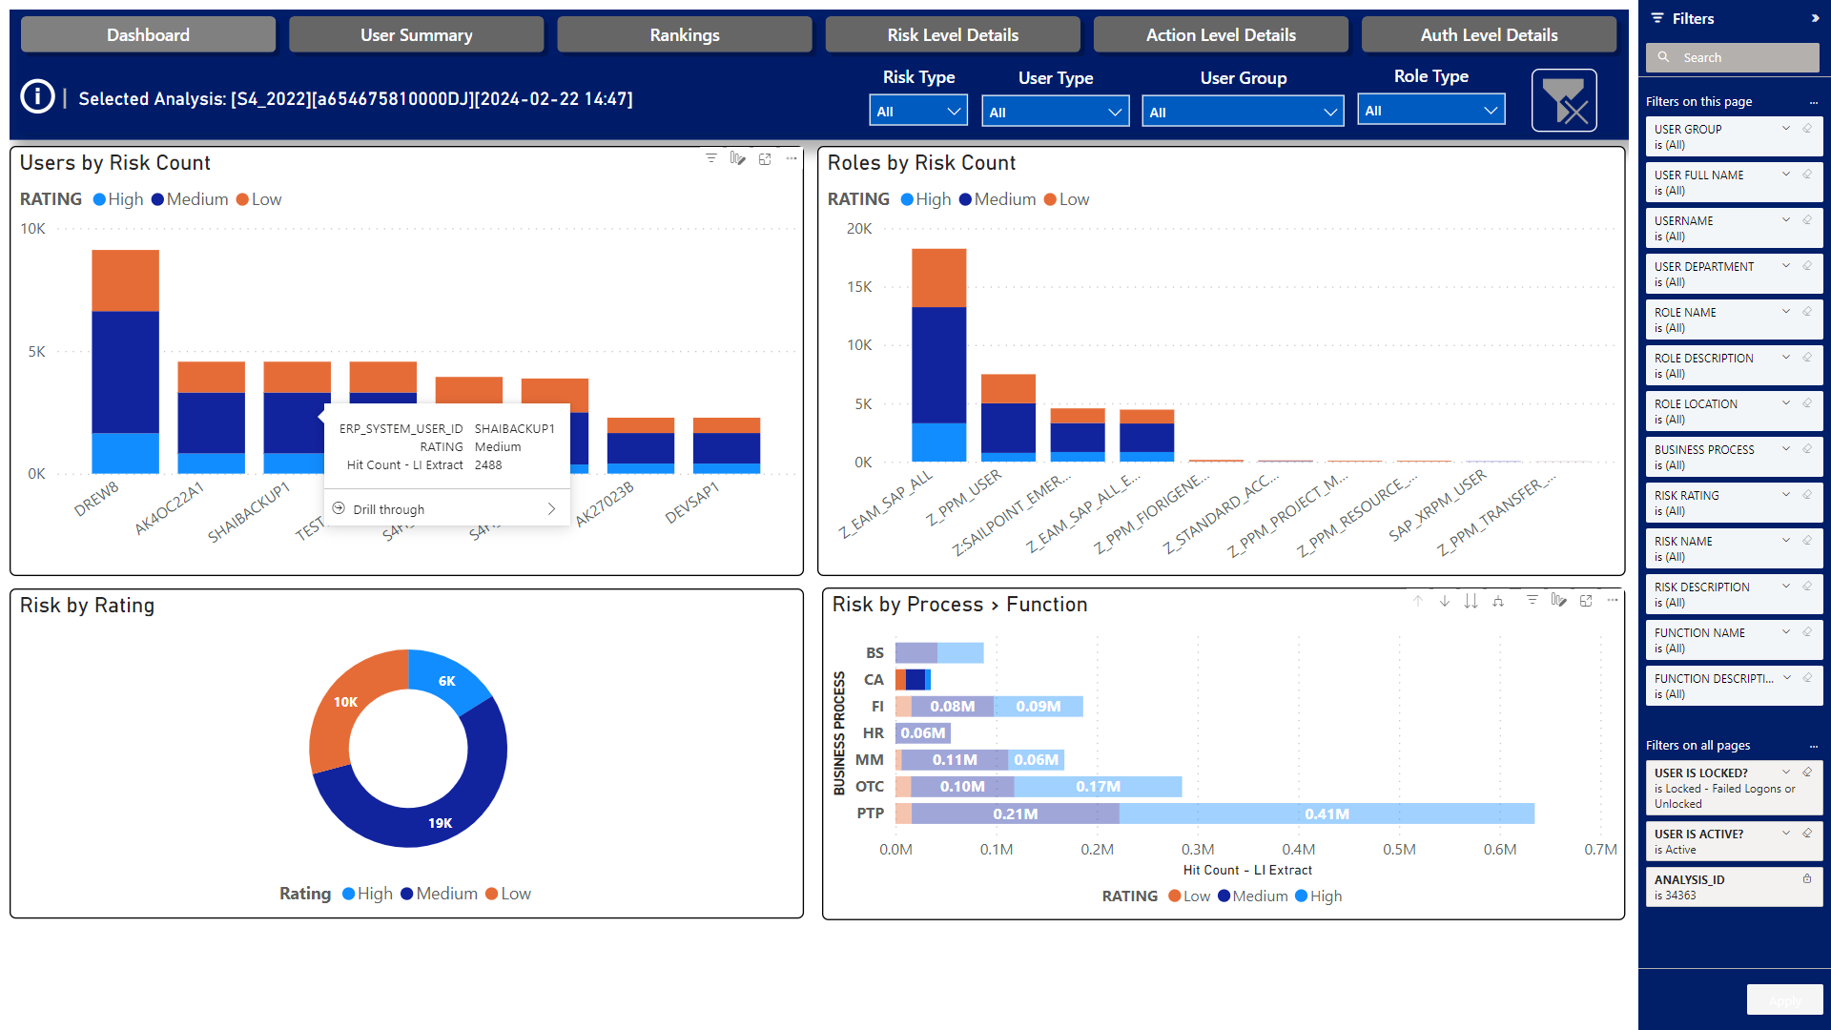Personalize the Users by Risk Count visual
Screen dimensions: 1831x1030
click(x=737, y=159)
